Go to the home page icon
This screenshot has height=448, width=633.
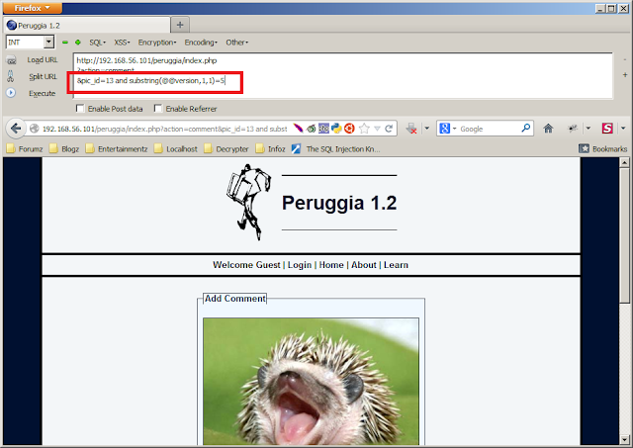point(548,129)
